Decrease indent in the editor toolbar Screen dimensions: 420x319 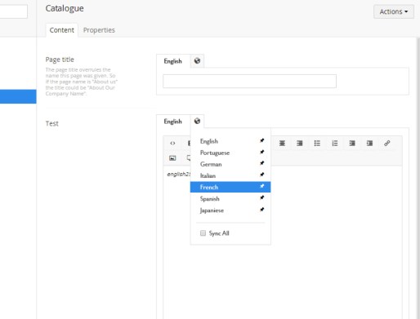(352, 143)
